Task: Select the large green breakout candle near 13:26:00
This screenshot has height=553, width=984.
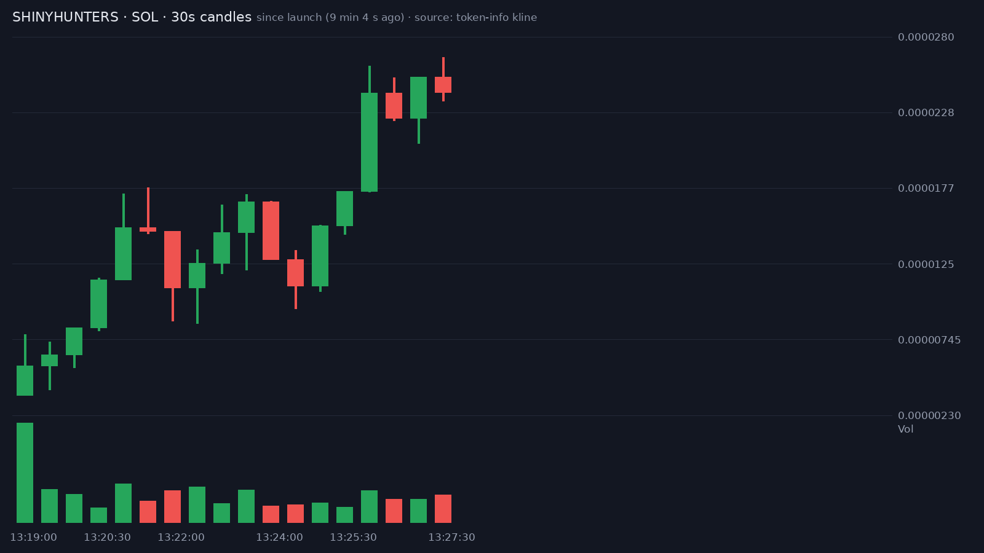Action: (x=369, y=142)
